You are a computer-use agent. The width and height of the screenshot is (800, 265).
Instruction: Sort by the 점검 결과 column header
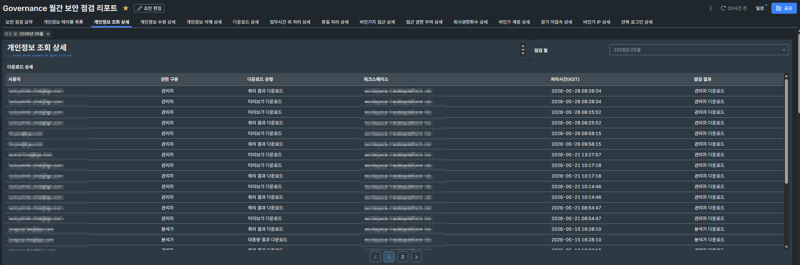(702, 79)
